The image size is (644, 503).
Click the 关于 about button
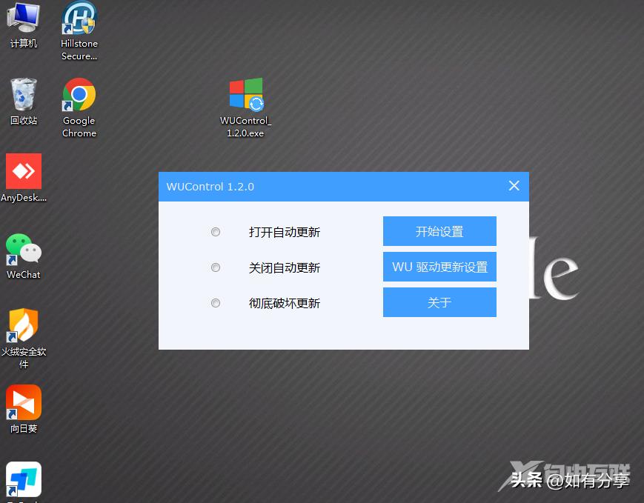click(439, 302)
